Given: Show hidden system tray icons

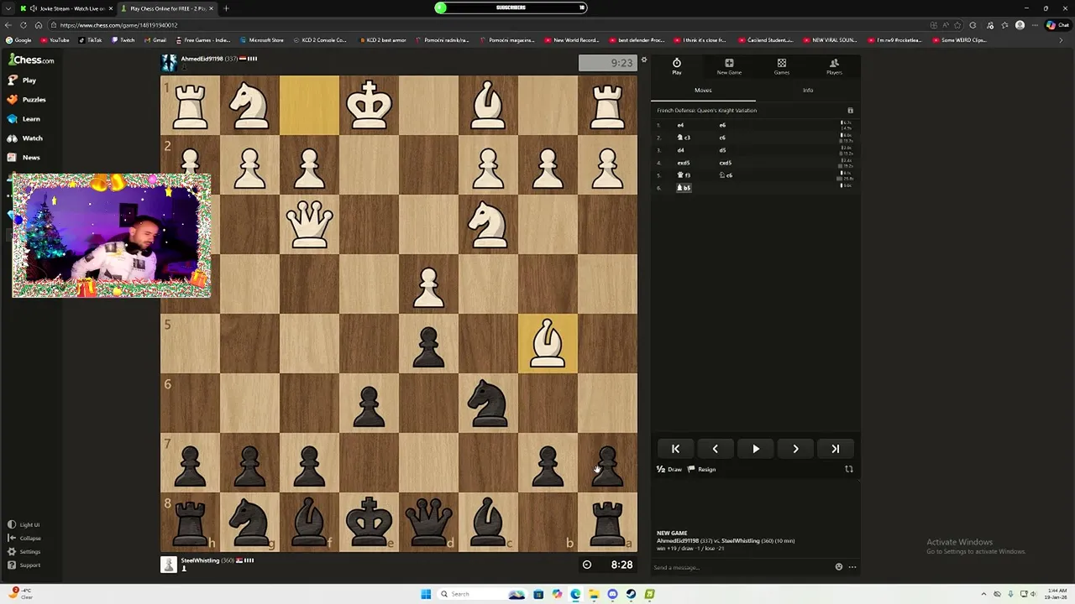Looking at the screenshot, I should 983,594.
